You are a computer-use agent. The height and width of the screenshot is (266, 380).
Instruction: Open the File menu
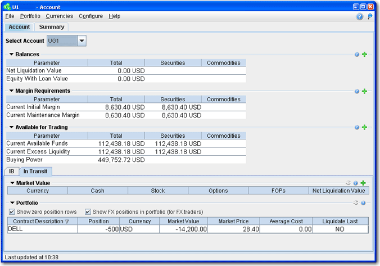(10, 16)
